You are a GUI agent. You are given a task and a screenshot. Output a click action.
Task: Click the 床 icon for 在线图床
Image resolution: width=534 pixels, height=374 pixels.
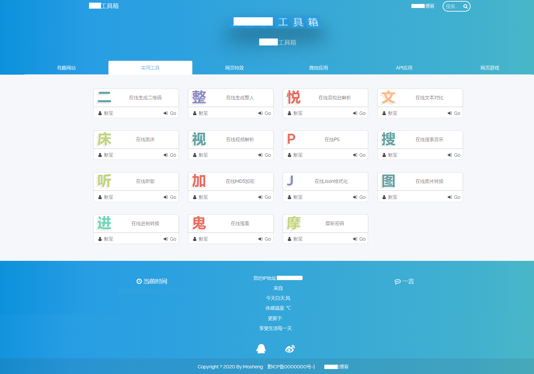coord(104,139)
